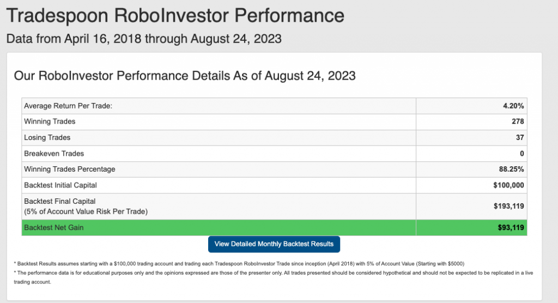Select the data date range subtitle
Image resolution: width=558 pixels, height=303 pixels.
tap(144, 39)
